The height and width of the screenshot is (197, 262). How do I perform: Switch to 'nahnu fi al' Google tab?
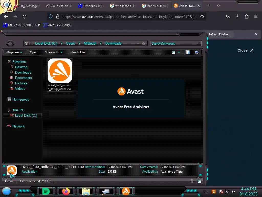pyautogui.click(x=155, y=6)
